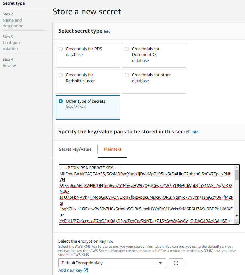Open the DefaultEncryptionKey dropdown
Image resolution: width=245 pixels, height=275 pixels.
click(112, 263)
